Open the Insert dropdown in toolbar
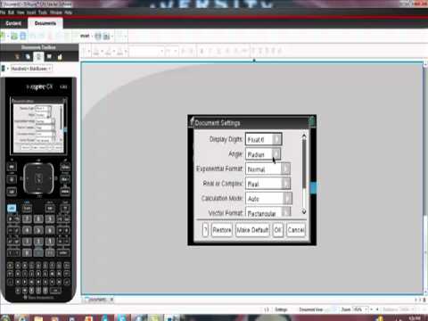 tap(86, 37)
